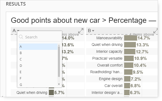Choose option D from the dropdown list
The image size is (162, 101).
(x=38, y=65)
